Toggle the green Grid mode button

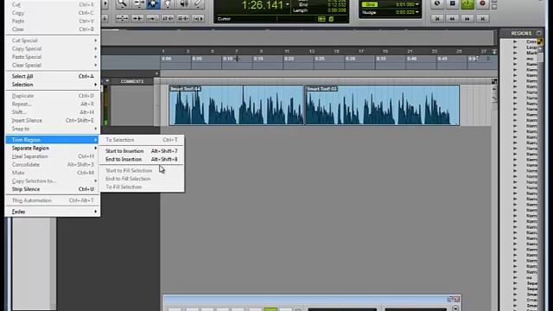click(370, 4)
